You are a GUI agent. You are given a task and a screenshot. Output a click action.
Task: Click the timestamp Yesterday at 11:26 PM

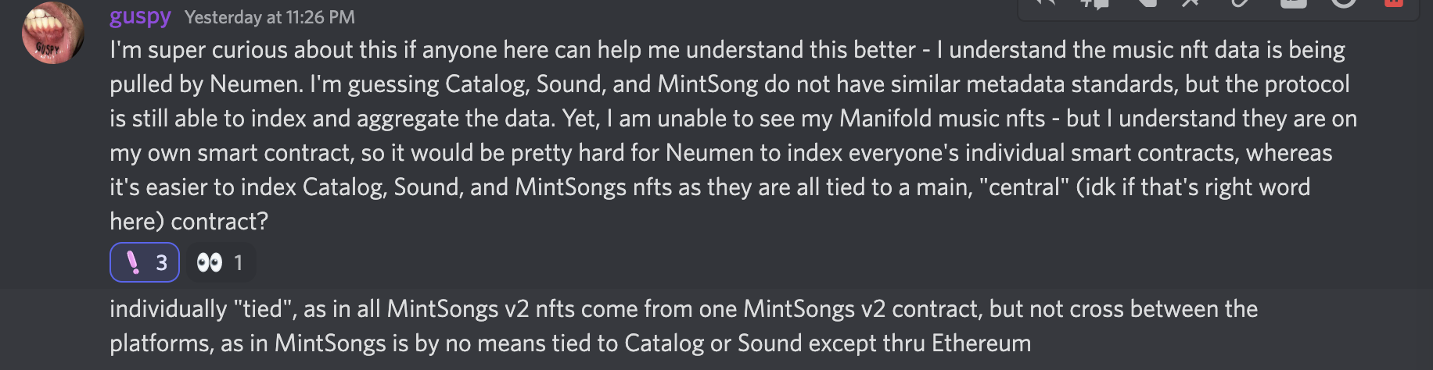(x=270, y=17)
